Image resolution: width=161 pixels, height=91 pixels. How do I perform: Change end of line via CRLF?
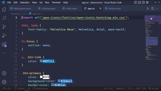[x=138, y=88]
